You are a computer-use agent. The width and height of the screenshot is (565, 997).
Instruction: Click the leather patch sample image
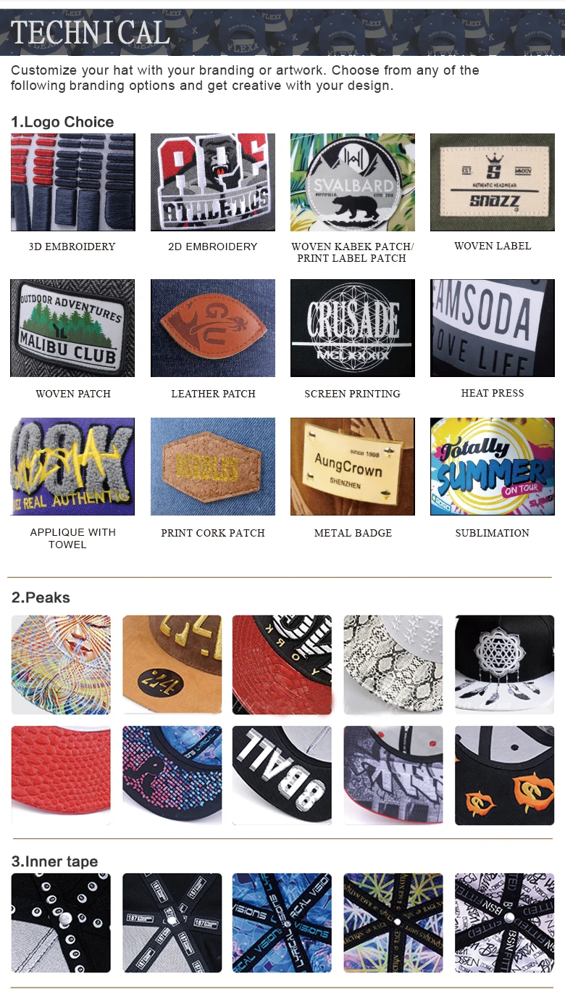pos(213,328)
